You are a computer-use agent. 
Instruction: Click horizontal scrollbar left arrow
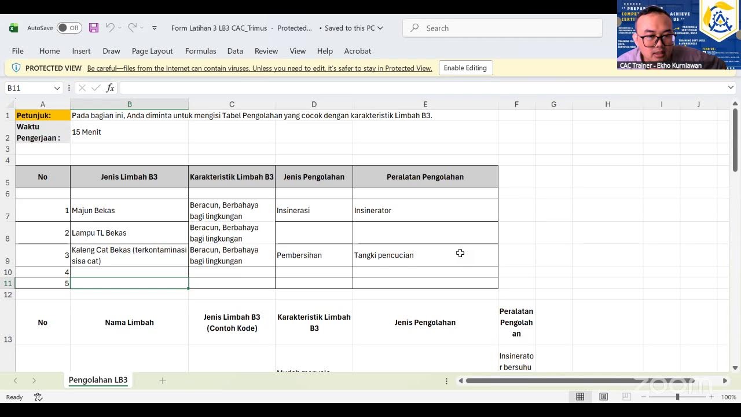(x=461, y=381)
